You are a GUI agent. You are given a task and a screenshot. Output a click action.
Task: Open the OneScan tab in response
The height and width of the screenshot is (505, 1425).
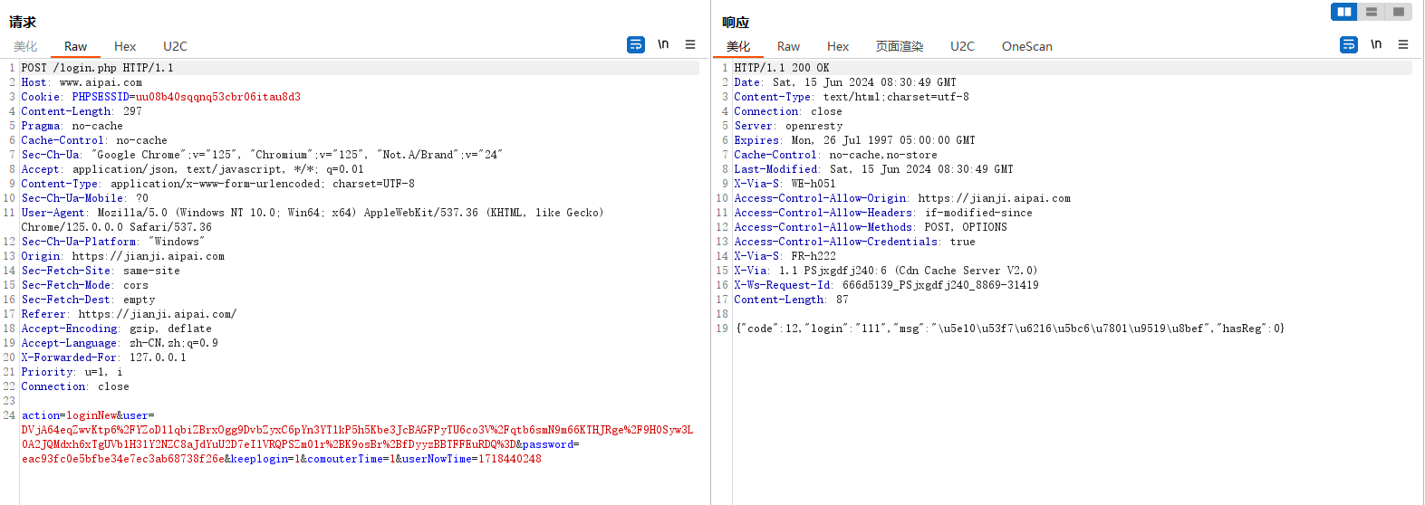tap(1026, 46)
